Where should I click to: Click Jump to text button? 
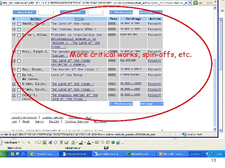(x=25, y=12)
